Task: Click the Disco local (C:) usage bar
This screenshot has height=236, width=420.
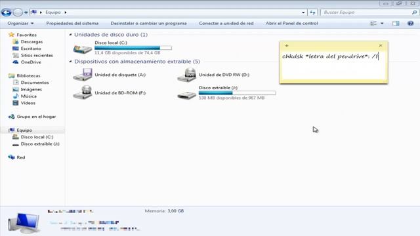Action: pos(133,48)
